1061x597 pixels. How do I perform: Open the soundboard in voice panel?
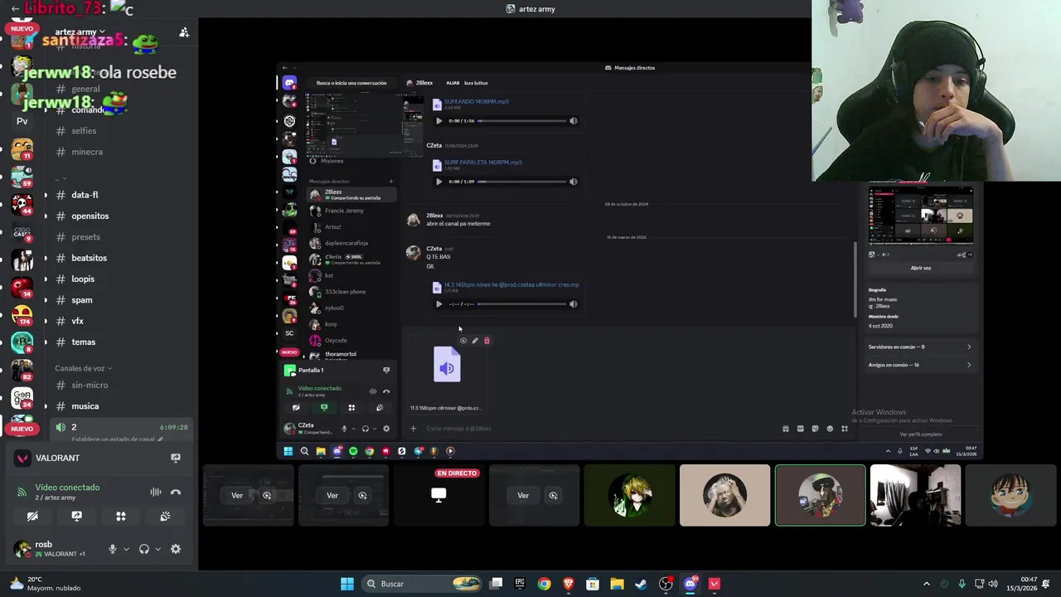pyautogui.click(x=165, y=516)
